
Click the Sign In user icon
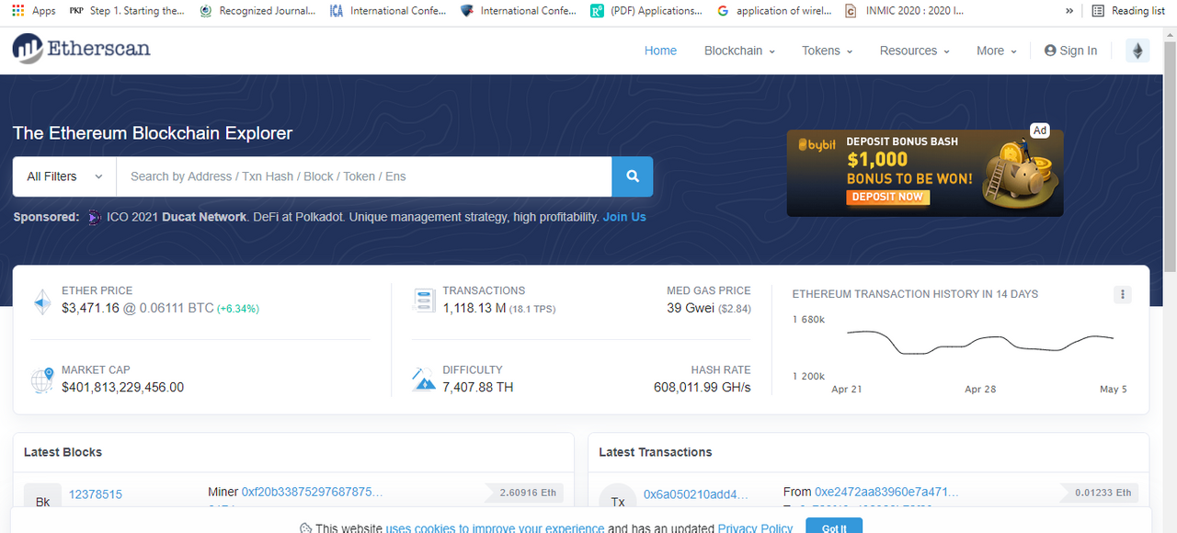[x=1050, y=51]
